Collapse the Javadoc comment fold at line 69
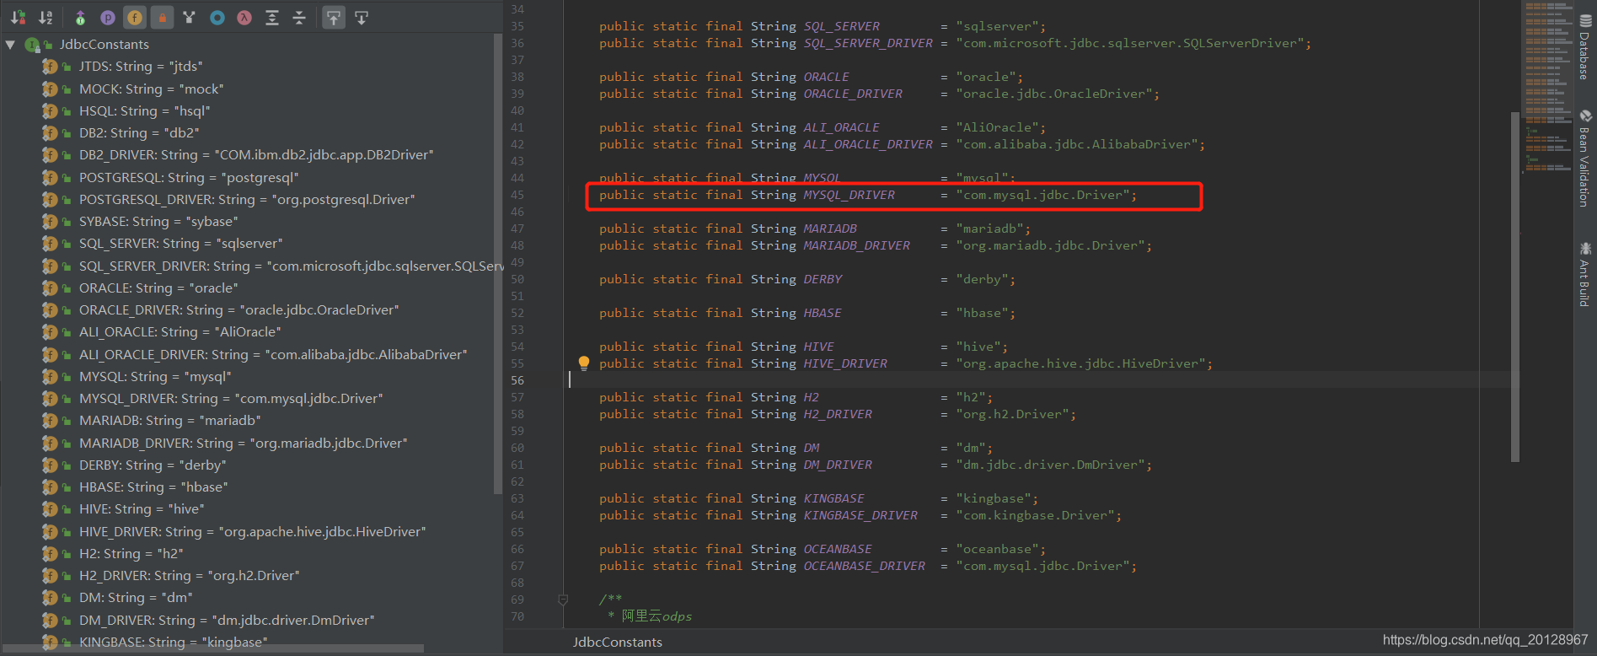The width and height of the screenshot is (1597, 656). [x=563, y=600]
